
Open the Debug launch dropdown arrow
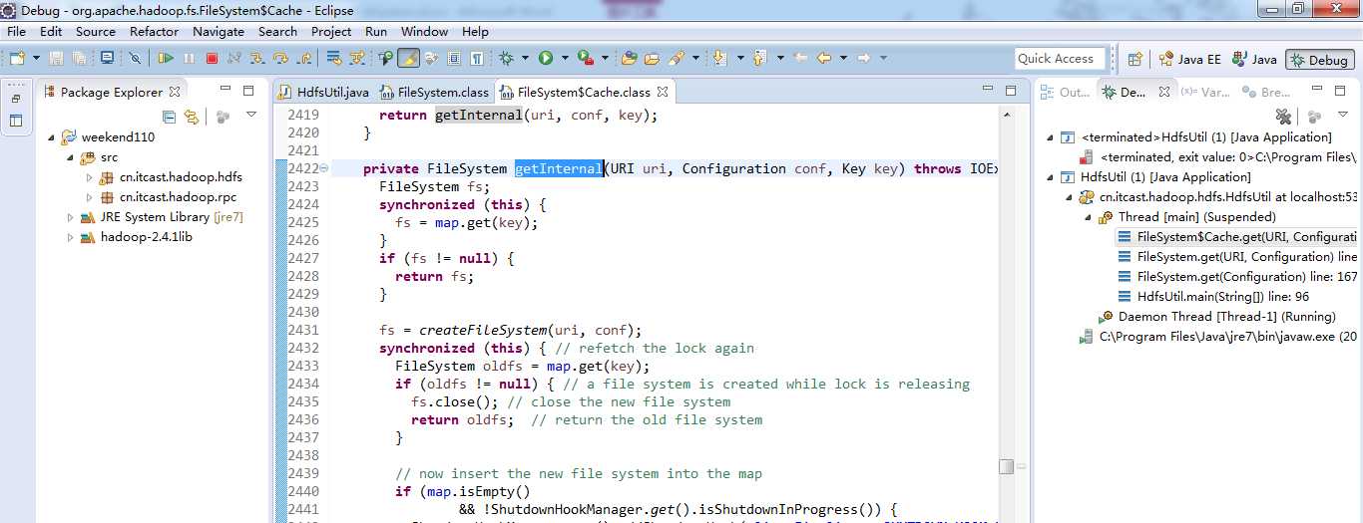[525, 59]
